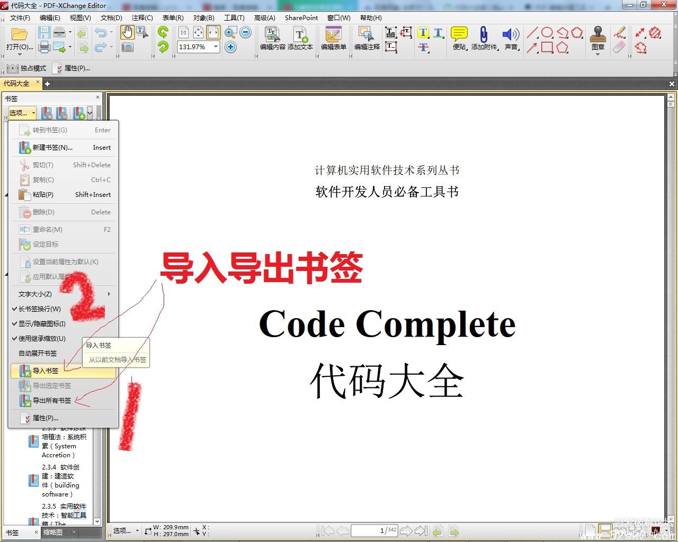Image resolution: width=678 pixels, height=542 pixels.
Task: Select the Oval shape tool
Action: click(x=547, y=33)
